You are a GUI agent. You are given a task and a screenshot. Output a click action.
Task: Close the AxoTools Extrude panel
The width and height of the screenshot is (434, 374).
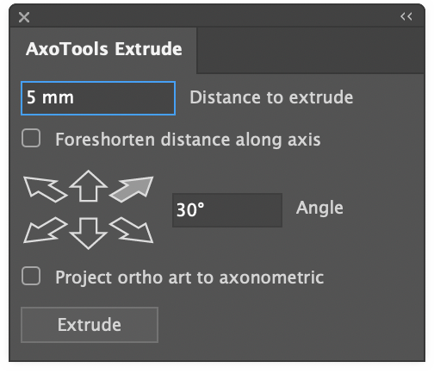pos(24,17)
